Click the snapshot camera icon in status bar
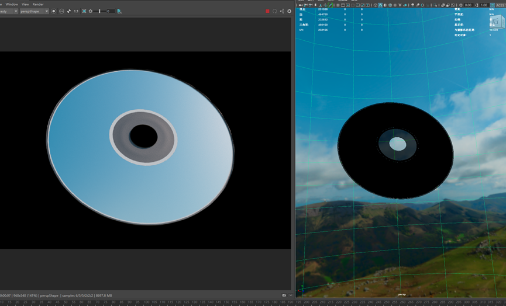 tap(284, 295)
